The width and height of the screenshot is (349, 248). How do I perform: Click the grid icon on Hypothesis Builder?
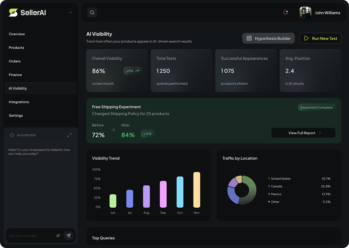(249, 38)
